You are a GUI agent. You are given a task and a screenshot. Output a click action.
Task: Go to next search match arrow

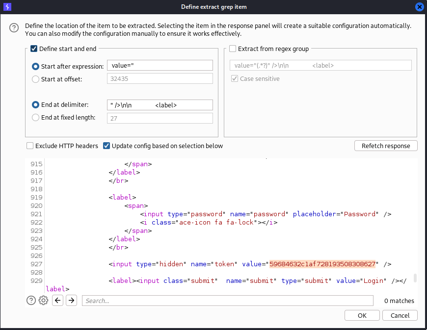71,301
